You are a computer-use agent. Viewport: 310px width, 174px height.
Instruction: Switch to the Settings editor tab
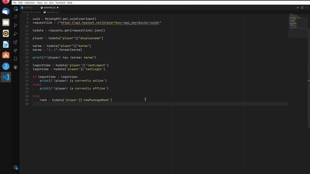coord(29,8)
